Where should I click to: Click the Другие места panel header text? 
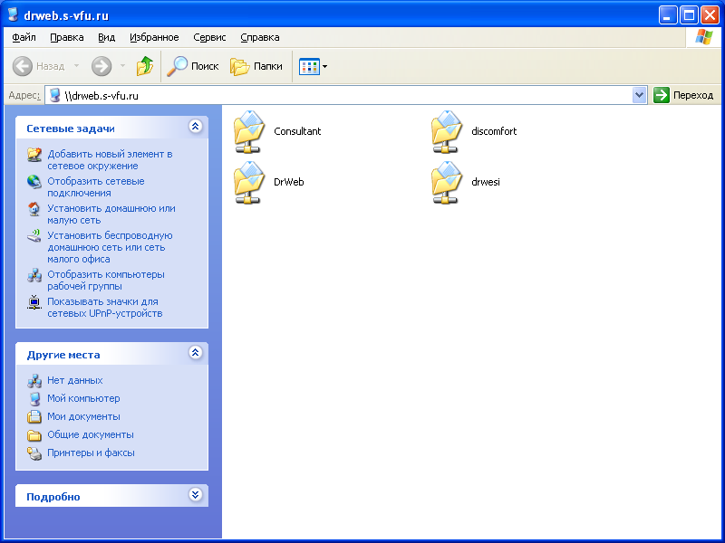tap(63, 355)
